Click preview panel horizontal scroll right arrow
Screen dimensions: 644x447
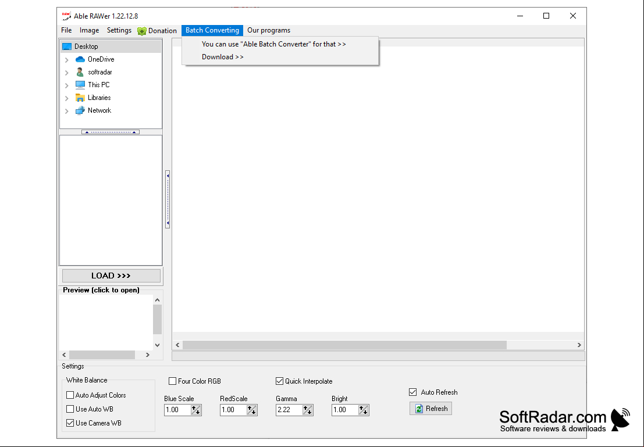(x=147, y=355)
